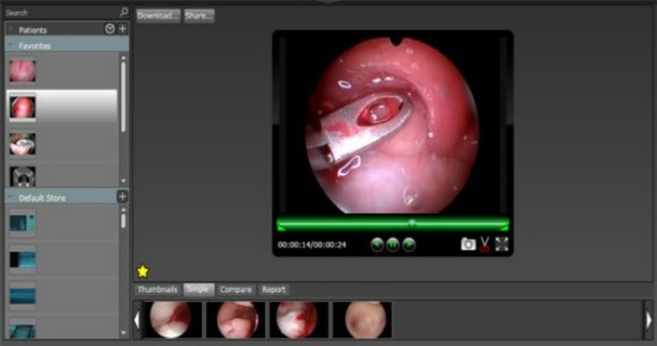657x346 pixels.
Task: Add a new patient with plus icon
Action: coord(122,29)
